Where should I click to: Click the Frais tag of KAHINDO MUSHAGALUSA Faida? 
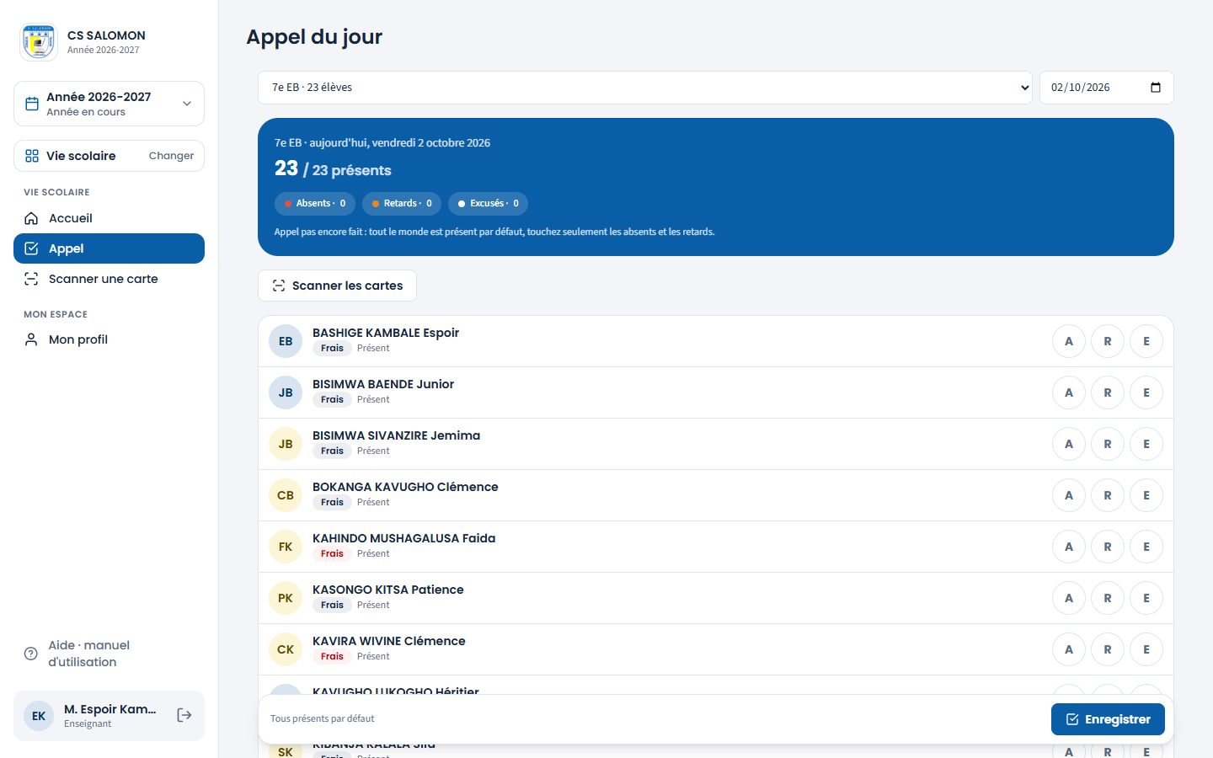(332, 553)
